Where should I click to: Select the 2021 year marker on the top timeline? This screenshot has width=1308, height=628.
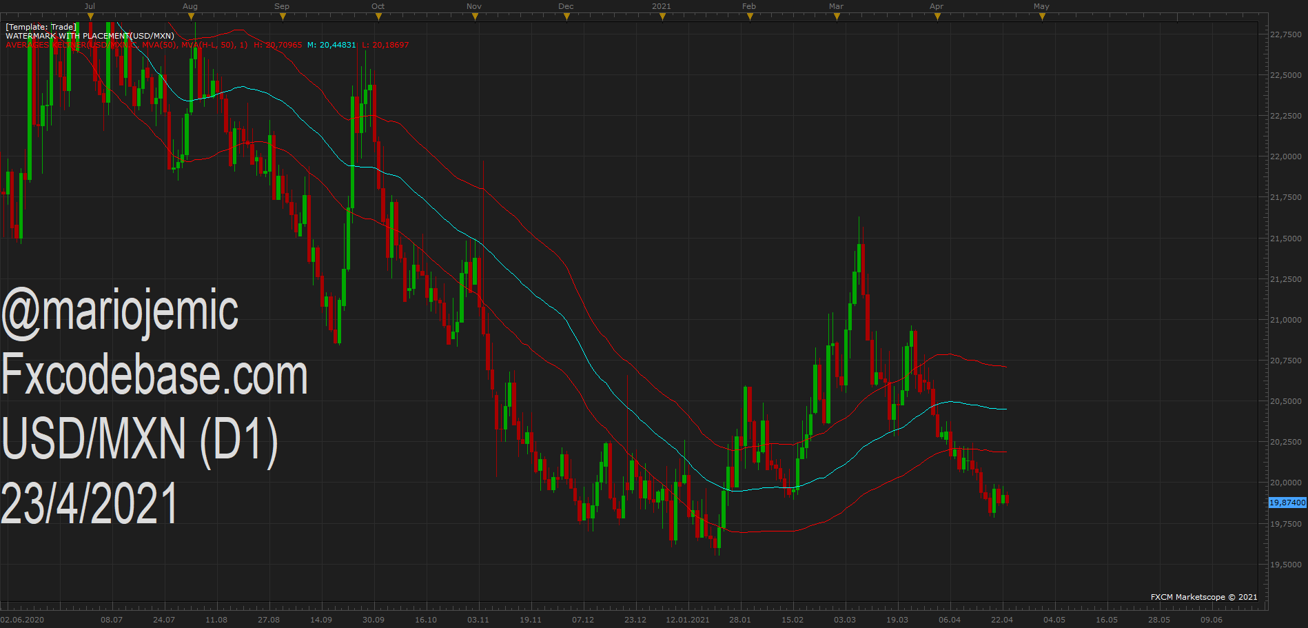tap(662, 6)
